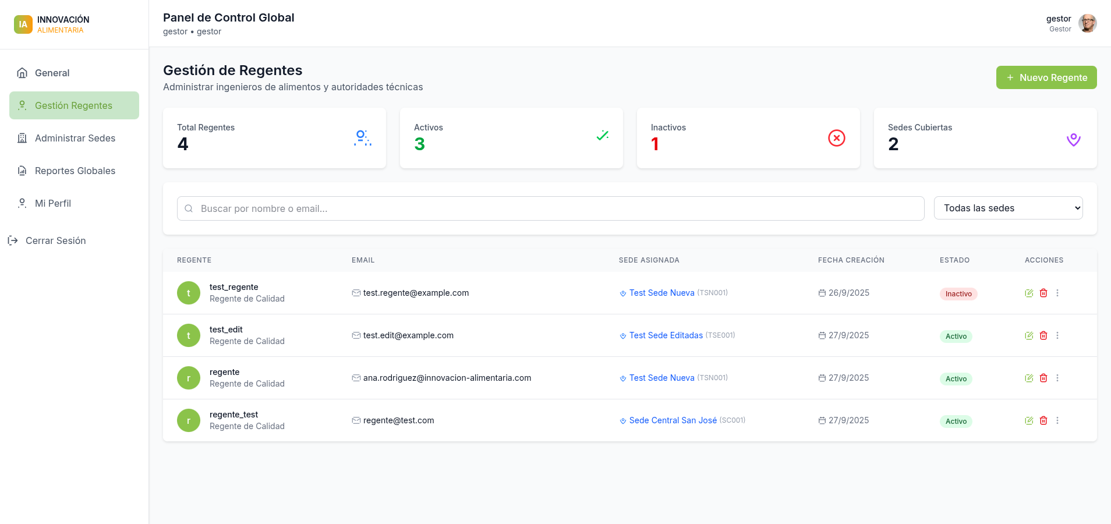Open the General sidebar menu item
Viewport: 1111px width, 524px height.
[x=52, y=73]
